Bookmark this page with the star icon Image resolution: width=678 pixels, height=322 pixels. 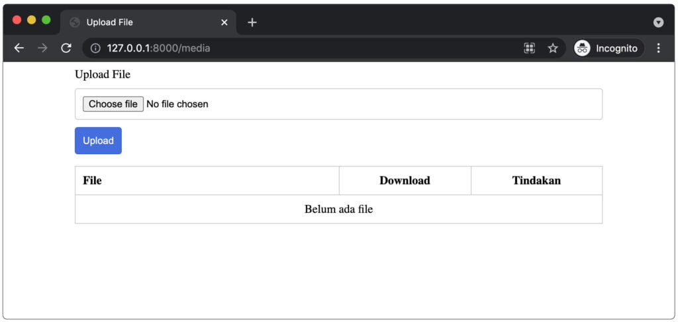click(x=553, y=48)
